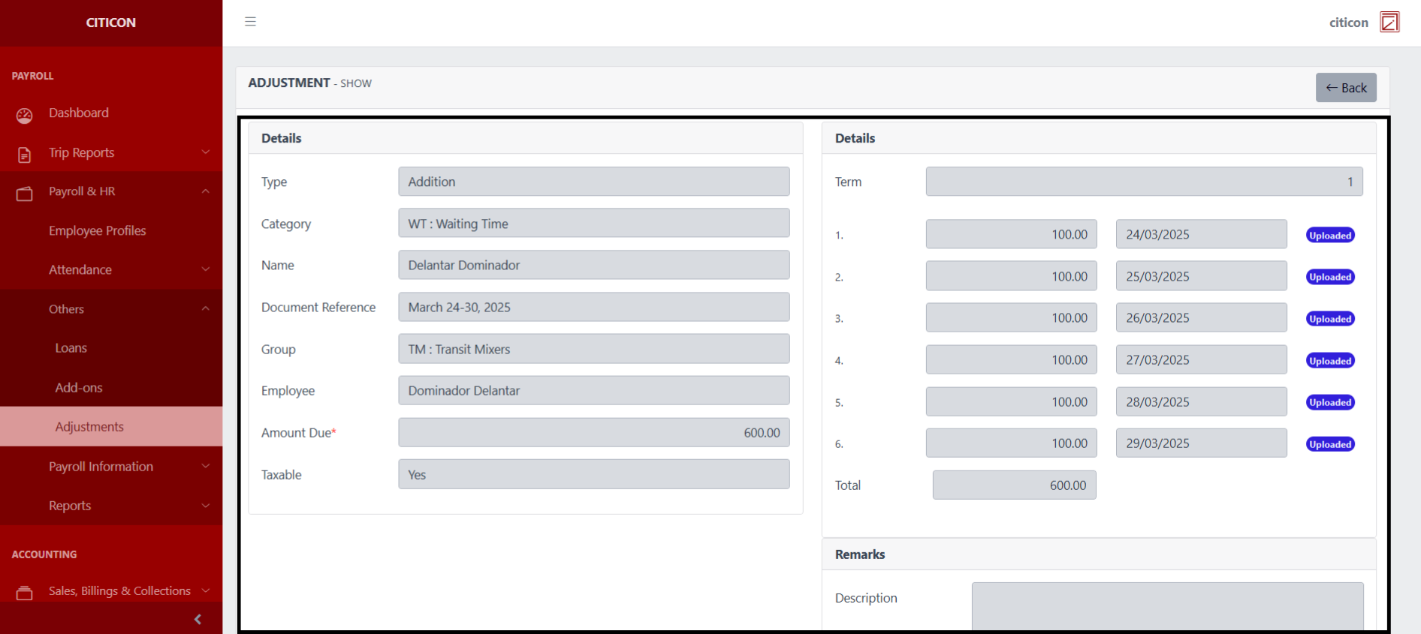Click the Sales, Billings & Collections icon
This screenshot has width=1421, height=634.
click(25, 593)
